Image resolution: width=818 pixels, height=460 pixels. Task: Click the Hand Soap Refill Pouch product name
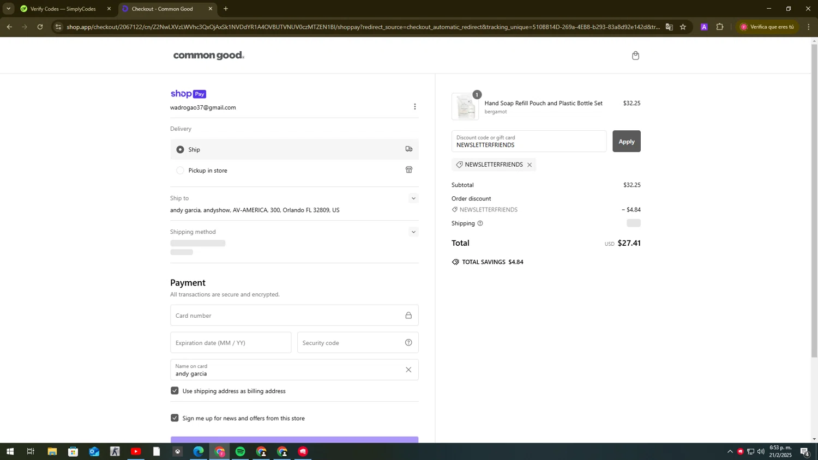point(543,103)
